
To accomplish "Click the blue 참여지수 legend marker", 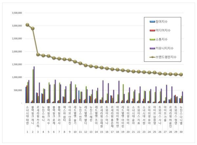I will point(153,22).
